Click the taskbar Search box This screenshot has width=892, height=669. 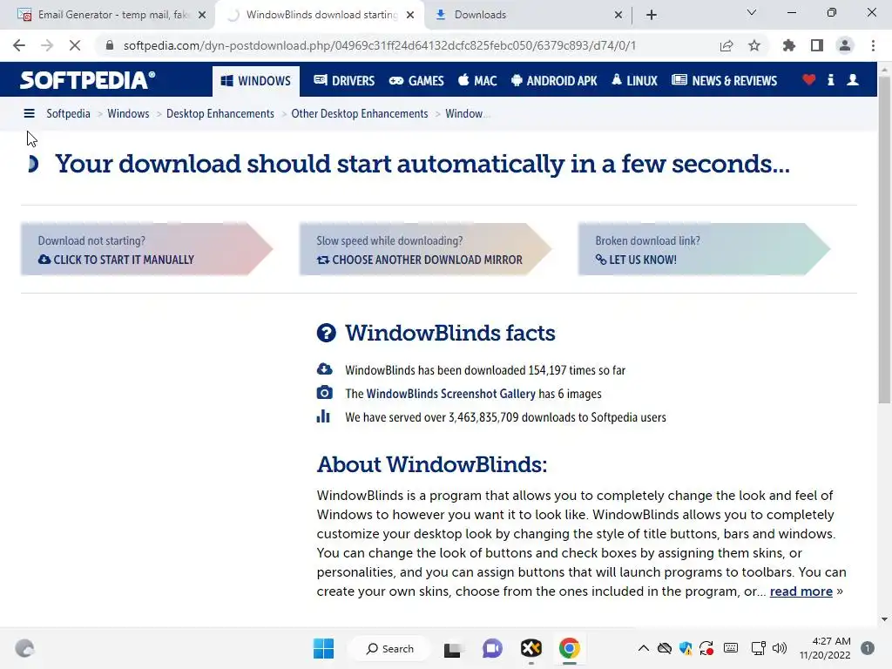click(x=390, y=648)
